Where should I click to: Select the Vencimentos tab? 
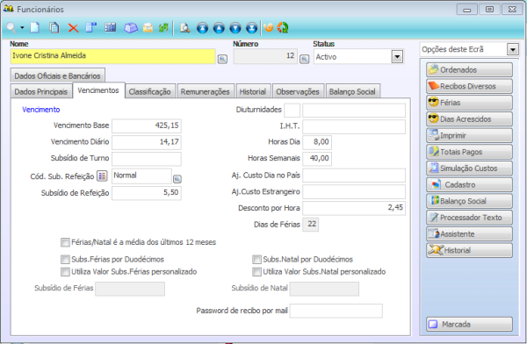[98, 90]
